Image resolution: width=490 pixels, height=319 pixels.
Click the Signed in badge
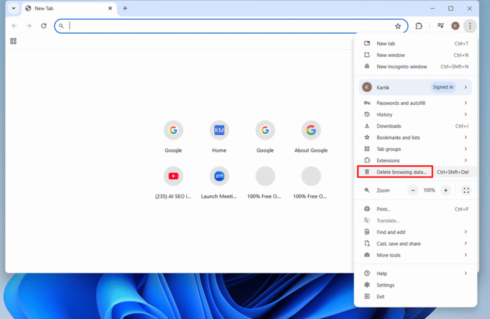pos(443,87)
